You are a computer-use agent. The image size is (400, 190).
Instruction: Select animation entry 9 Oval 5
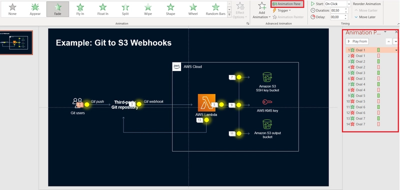click(x=371, y=95)
